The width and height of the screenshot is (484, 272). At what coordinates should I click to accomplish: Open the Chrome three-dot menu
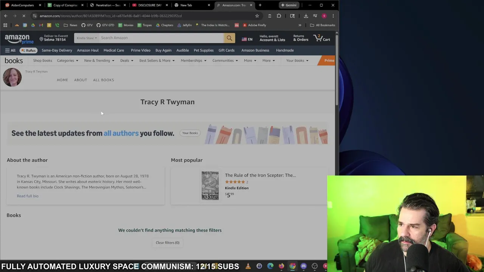[x=333, y=16]
